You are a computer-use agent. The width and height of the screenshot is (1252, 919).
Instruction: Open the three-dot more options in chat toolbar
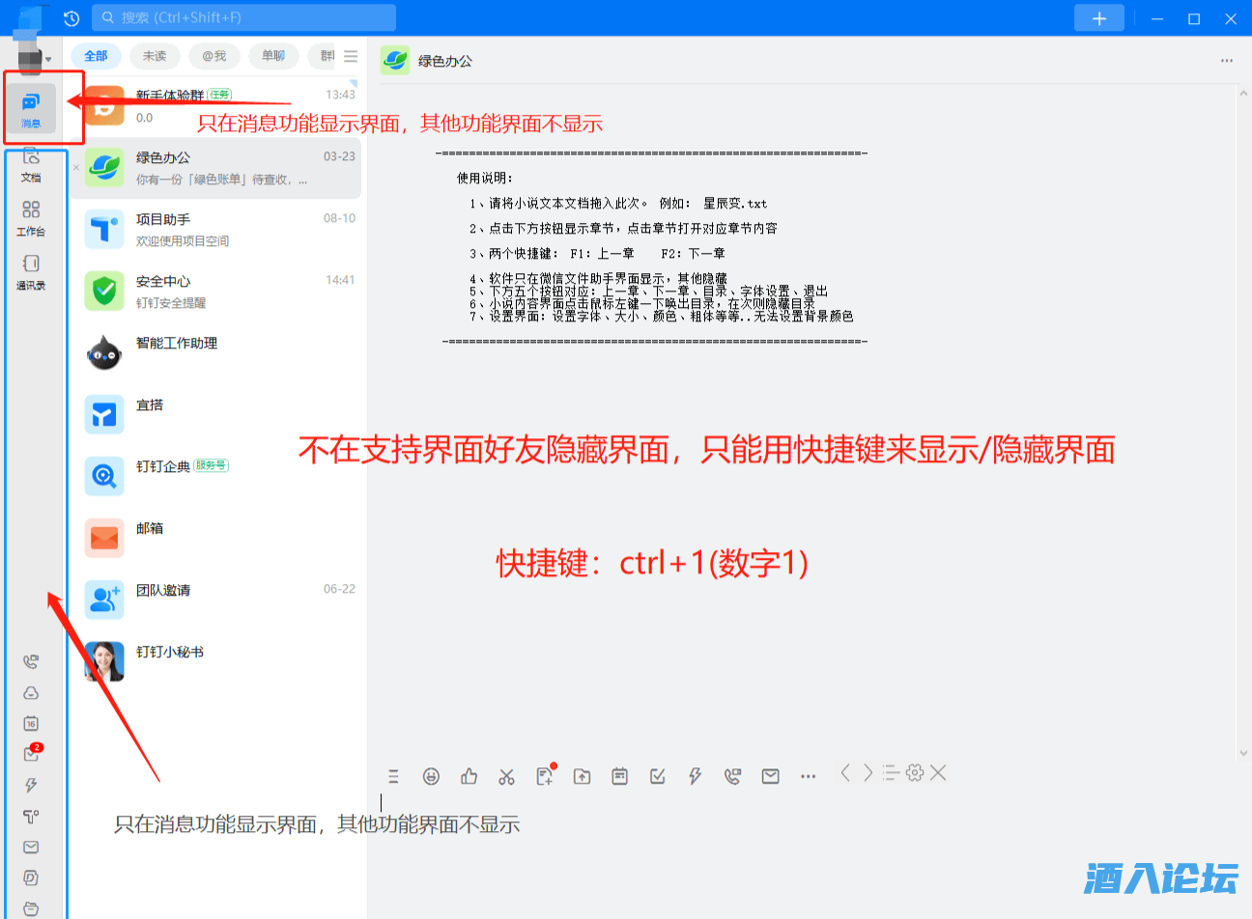coord(809,776)
